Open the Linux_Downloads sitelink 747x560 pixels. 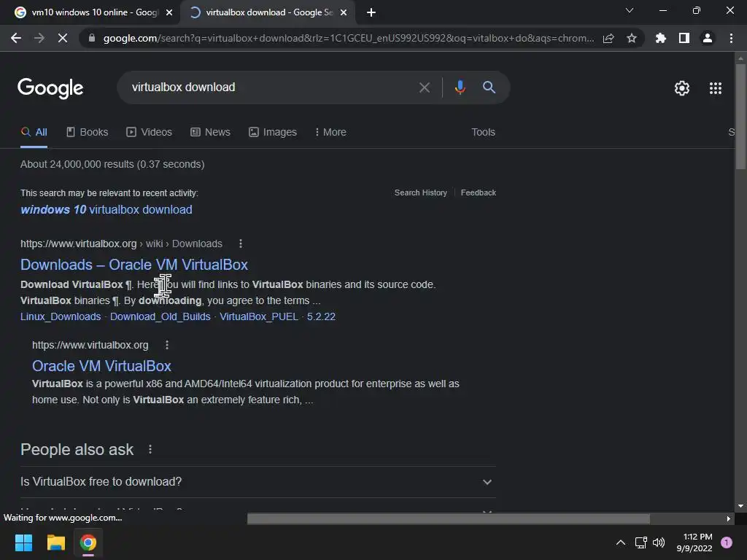(61, 316)
